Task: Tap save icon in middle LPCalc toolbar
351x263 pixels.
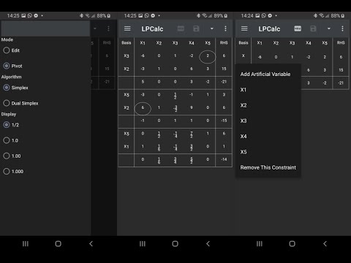Action: click(x=196, y=28)
